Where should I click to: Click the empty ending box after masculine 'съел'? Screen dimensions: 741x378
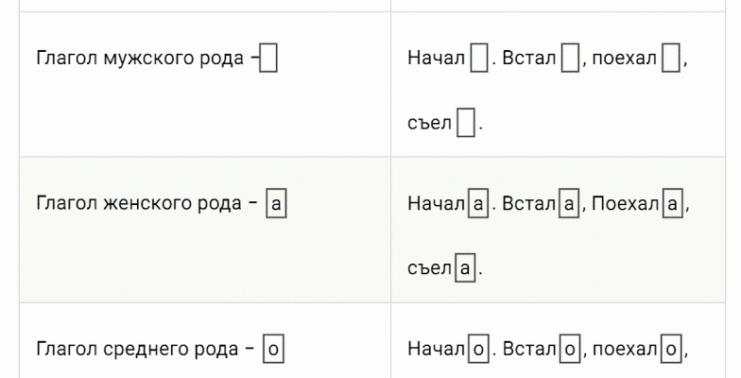465,124
